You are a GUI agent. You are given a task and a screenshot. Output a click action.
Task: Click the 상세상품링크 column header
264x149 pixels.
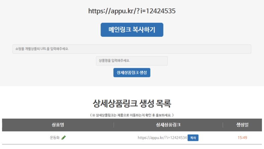click(x=168, y=125)
